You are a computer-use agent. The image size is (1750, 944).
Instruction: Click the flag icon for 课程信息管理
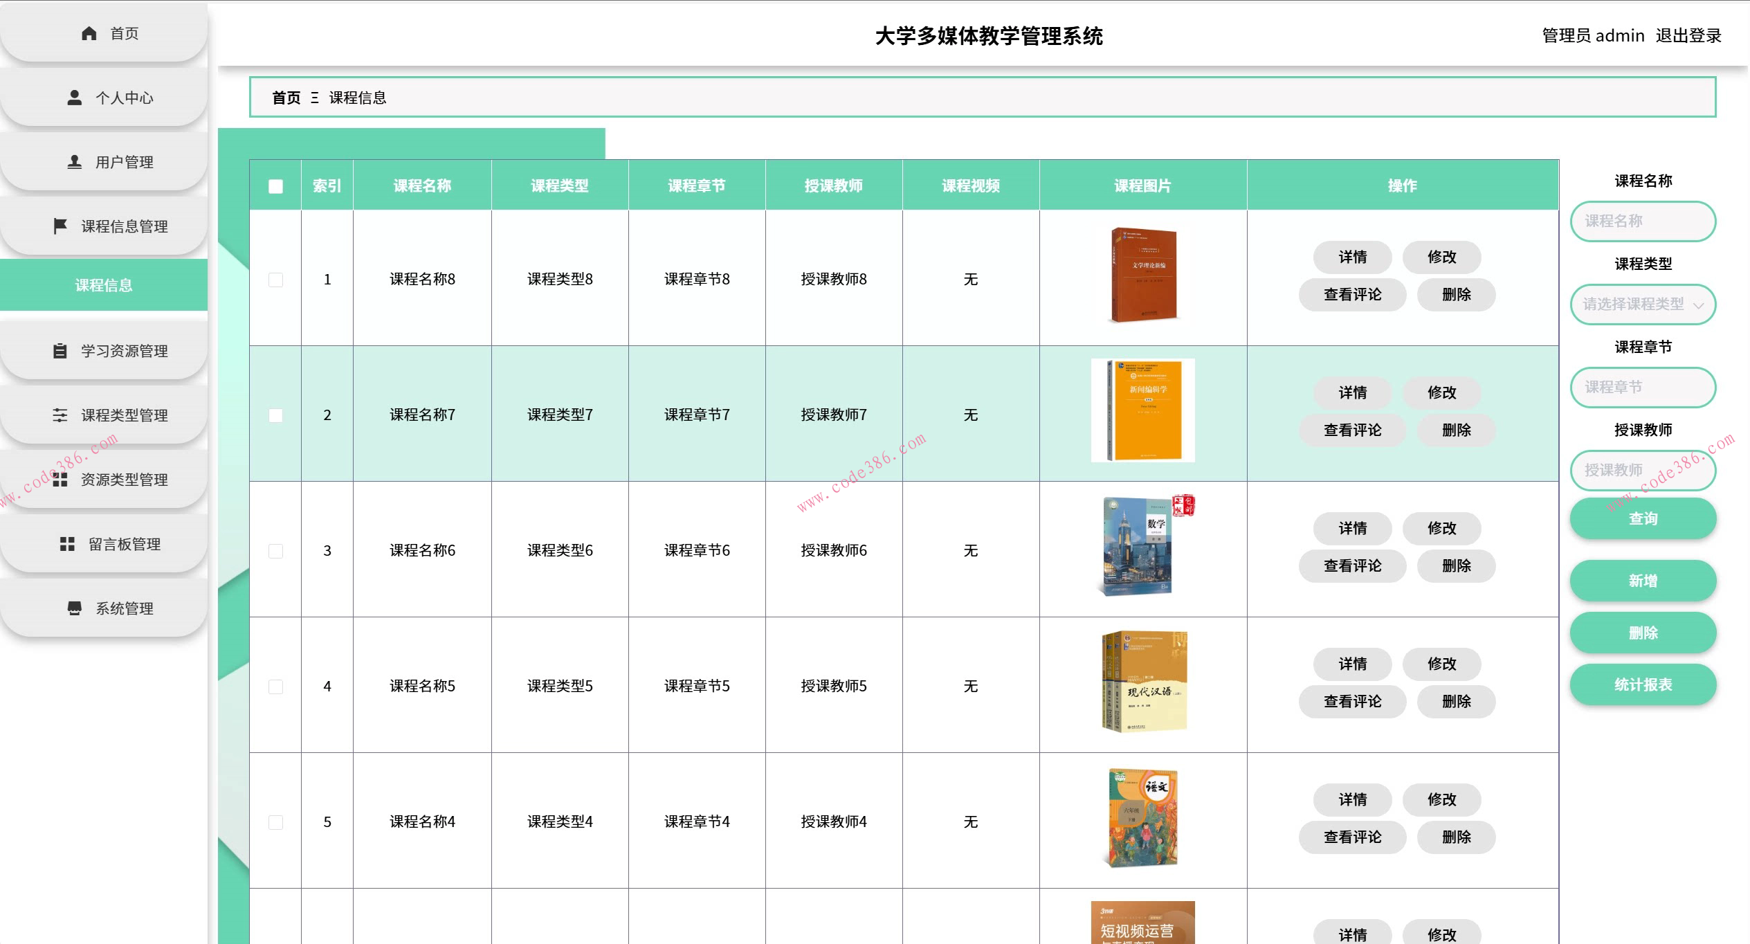pyautogui.click(x=61, y=226)
